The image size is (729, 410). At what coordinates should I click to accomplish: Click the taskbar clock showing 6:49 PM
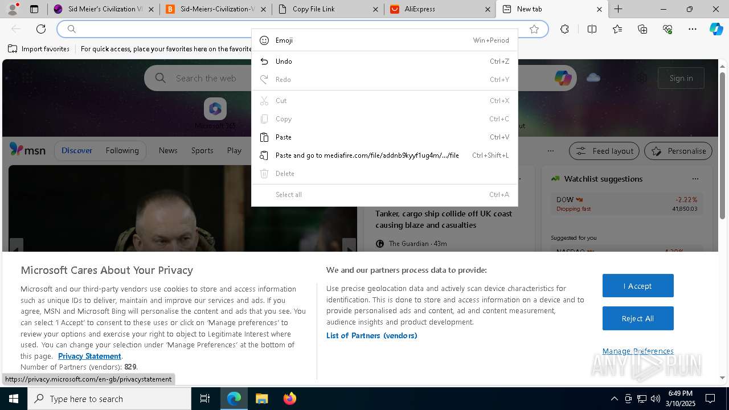[680, 399]
